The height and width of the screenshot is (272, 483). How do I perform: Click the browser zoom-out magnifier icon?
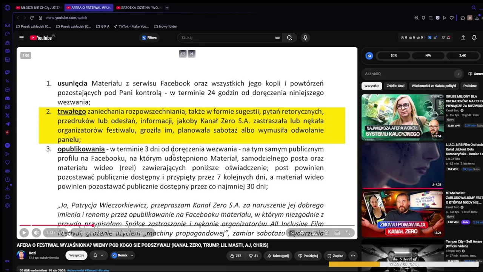pyautogui.click(x=416, y=18)
